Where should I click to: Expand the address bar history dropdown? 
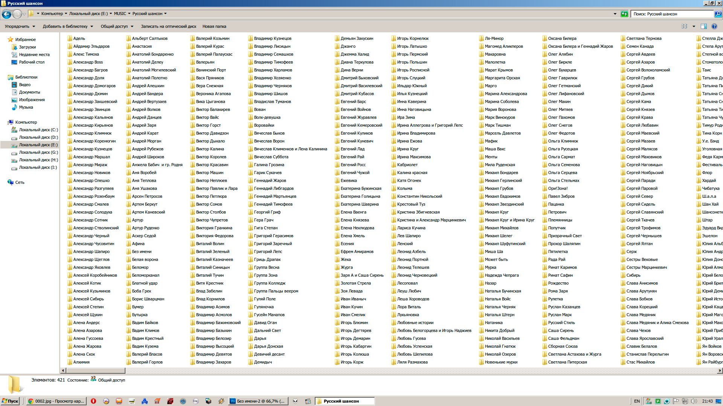(615, 14)
